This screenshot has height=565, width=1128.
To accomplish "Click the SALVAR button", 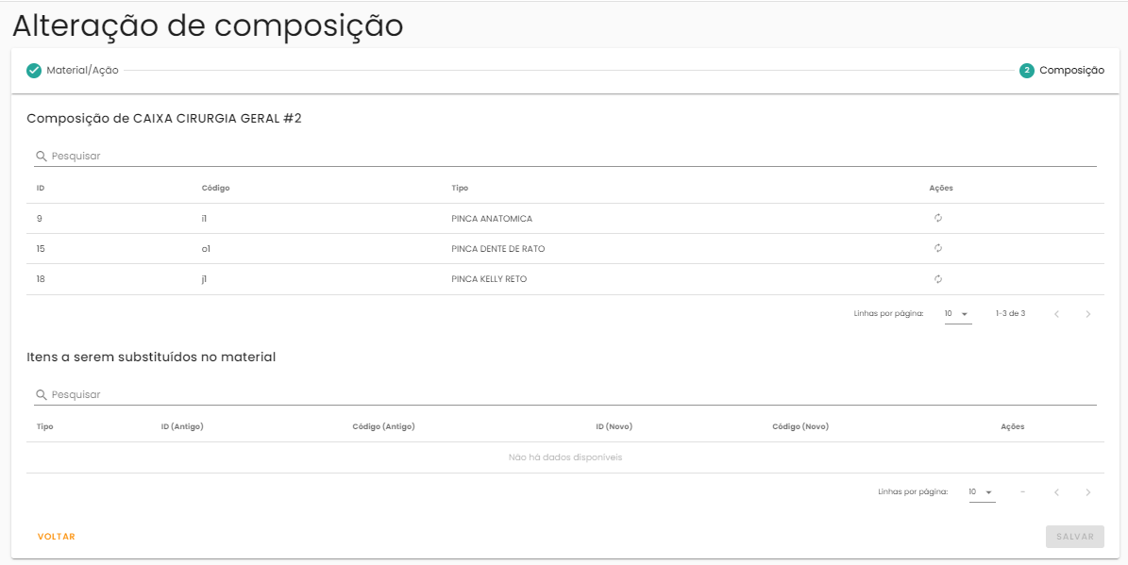I will [x=1074, y=537].
